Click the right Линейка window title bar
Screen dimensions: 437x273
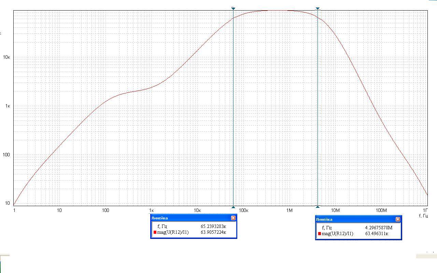(x=358, y=219)
